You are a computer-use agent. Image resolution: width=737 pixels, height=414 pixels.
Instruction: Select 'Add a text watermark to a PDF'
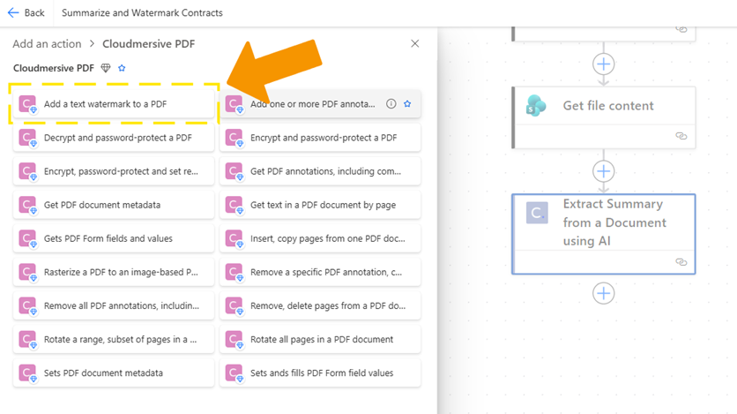114,104
